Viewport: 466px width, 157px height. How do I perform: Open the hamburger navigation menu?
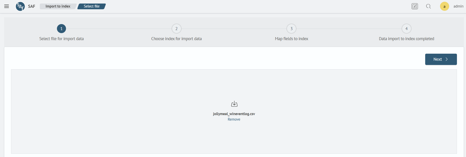[x=7, y=6]
